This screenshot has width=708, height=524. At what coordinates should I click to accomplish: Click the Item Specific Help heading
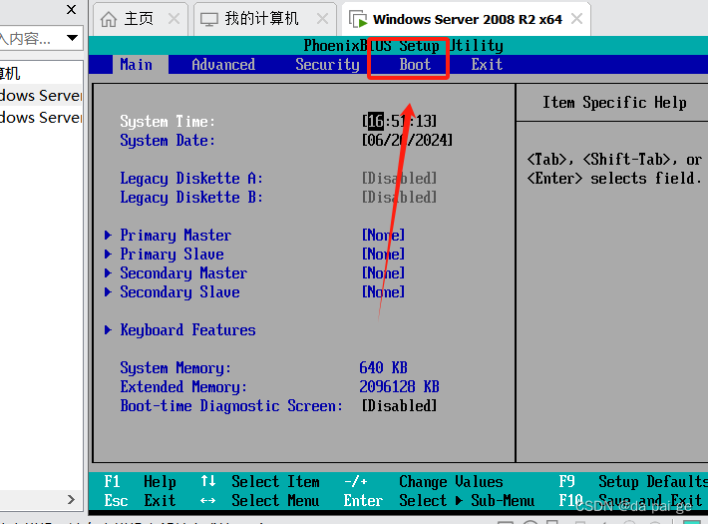[614, 102]
